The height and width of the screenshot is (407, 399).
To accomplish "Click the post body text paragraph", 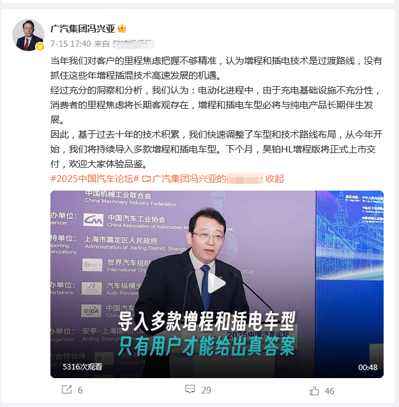I will click(x=216, y=113).
